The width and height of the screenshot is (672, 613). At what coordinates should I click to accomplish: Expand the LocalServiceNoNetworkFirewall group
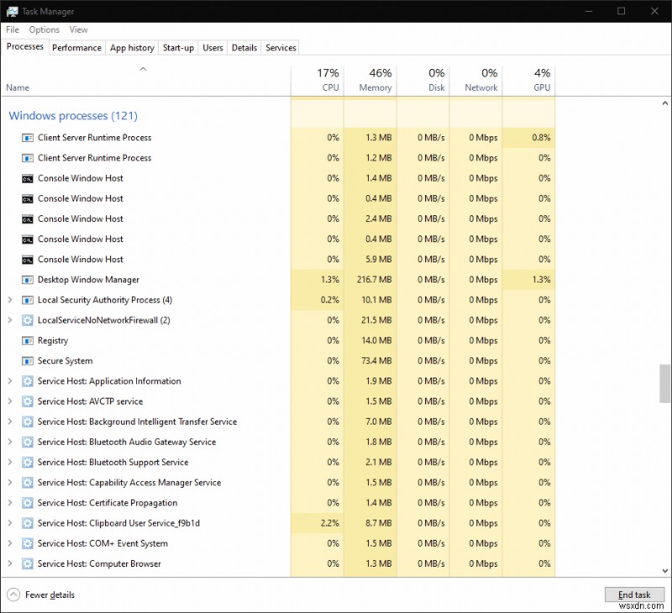[8, 320]
